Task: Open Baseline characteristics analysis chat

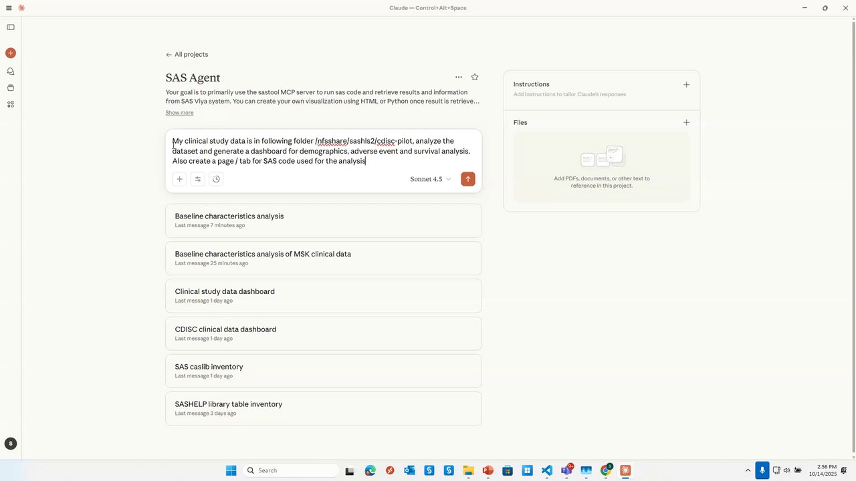Action: click(324, 220)
